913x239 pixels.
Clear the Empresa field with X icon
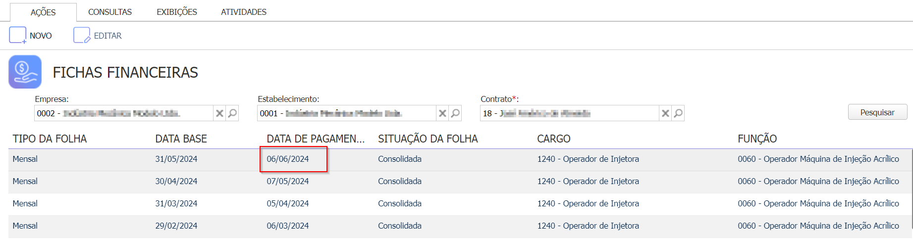pos(219,113)
